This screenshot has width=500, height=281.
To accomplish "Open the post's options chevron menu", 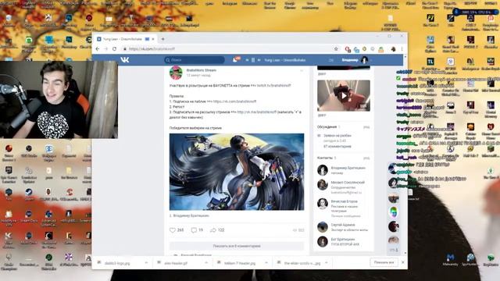I will click(x=302, y=70).
